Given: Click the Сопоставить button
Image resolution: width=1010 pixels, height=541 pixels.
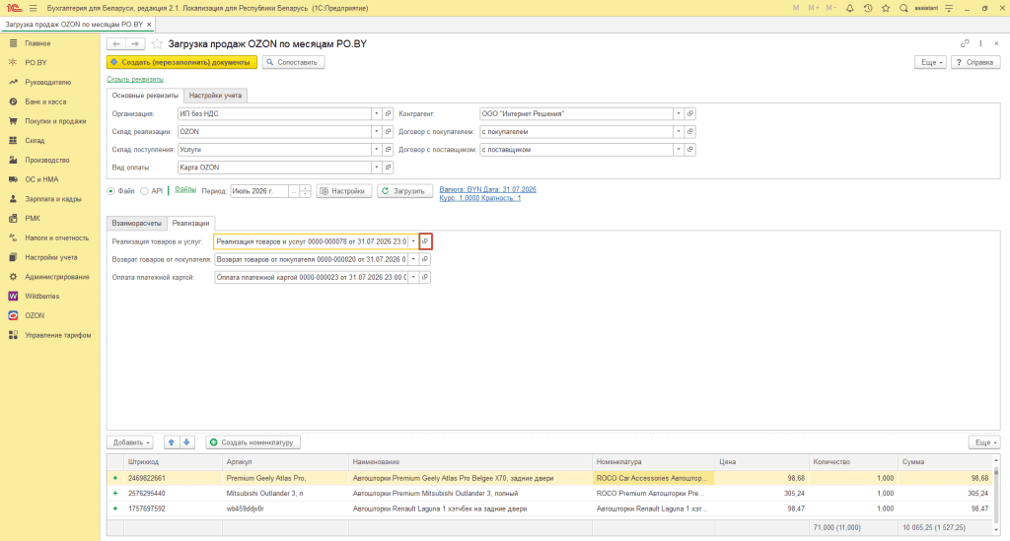Looking at the screenshot, I should (x=293, y=62).
